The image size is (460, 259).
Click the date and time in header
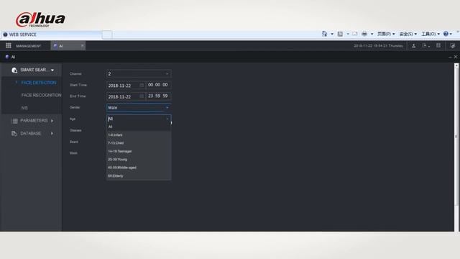point(378,46)
